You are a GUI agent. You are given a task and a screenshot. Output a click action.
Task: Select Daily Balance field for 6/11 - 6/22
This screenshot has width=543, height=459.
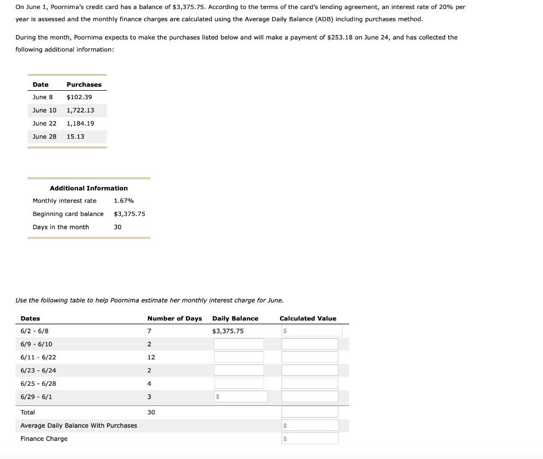pyautogui.click(x=239, y=357)
